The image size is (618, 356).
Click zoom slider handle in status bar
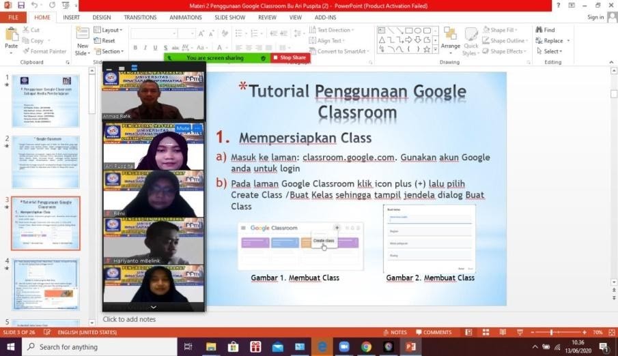coord(551,332)
